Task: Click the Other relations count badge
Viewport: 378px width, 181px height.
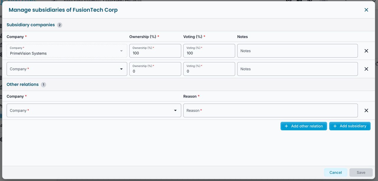Action: point(43,85)
